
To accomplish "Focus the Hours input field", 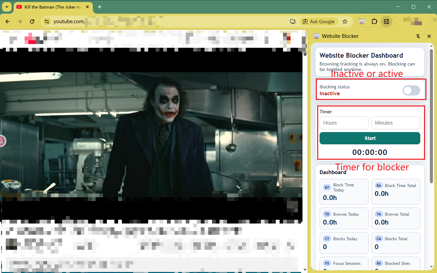I will point(344,123).
